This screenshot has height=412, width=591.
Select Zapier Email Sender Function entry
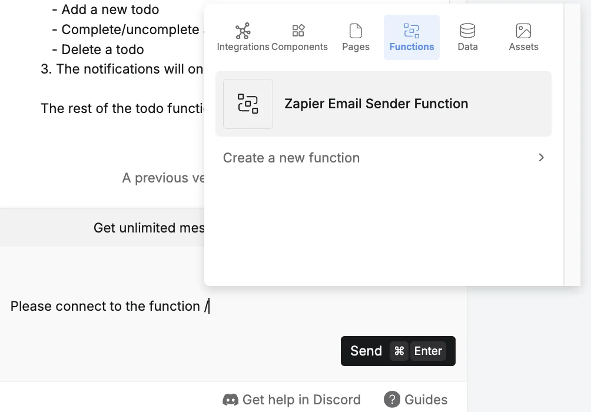pyautogui.click(x=383, y=104)
